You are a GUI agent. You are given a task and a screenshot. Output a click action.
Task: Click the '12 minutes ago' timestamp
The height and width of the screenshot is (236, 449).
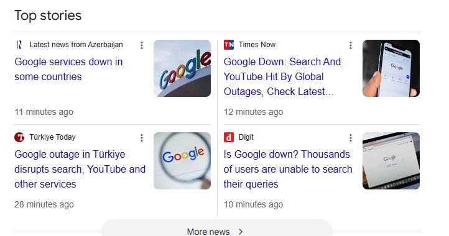254,112
